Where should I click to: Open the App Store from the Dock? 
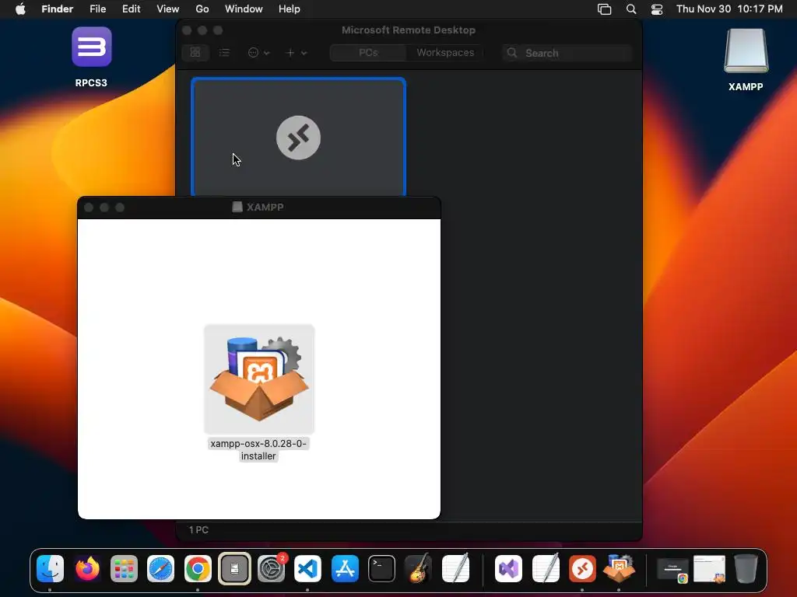click(345, 568)
